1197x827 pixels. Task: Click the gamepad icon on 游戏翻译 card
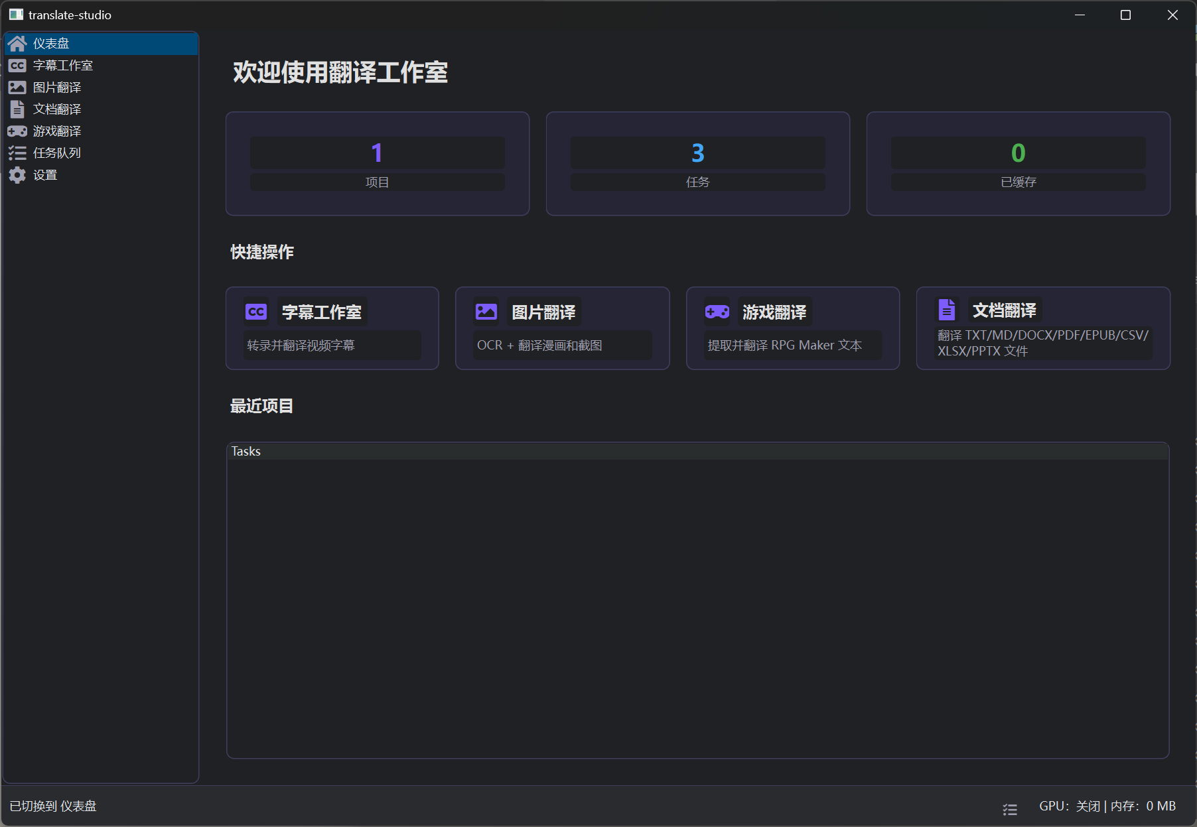click(x=717, y=311)
